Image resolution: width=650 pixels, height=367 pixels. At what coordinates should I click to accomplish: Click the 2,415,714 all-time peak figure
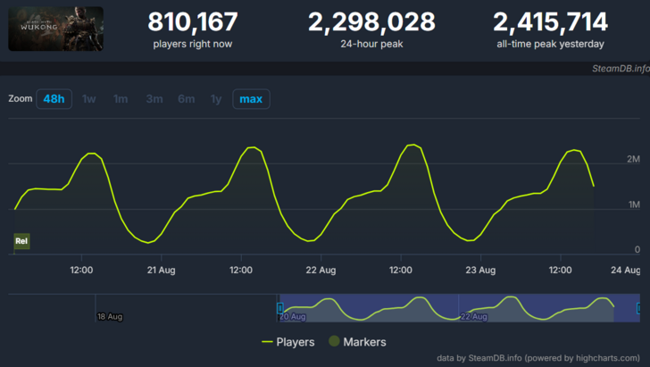coord(551,21)
